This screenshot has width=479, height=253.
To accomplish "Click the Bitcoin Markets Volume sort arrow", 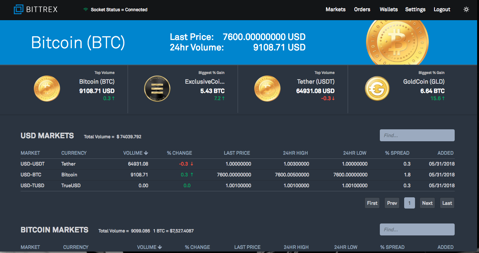I will pyautogui.click(x=160, y=247).
